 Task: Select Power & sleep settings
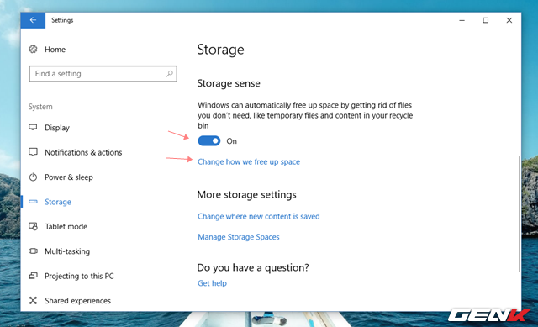click(x=69, y=177)
